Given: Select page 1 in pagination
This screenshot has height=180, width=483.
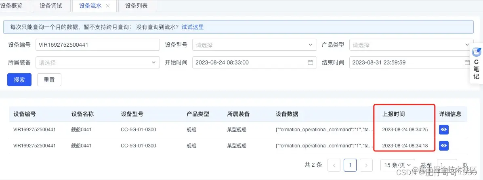Looking at the screenshot, I should (350, 165).
